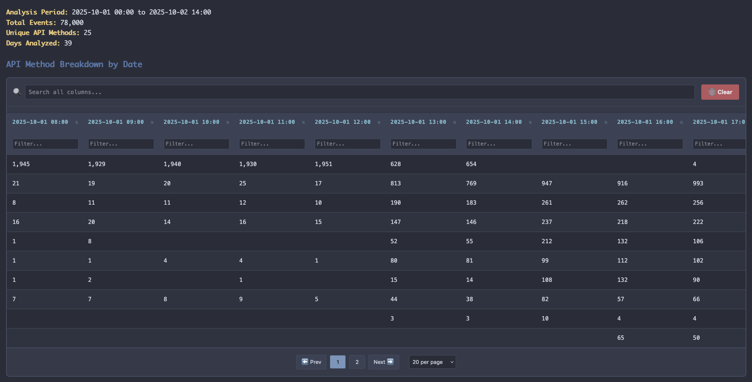Open the 20 per page dropdown

[432, 362]
